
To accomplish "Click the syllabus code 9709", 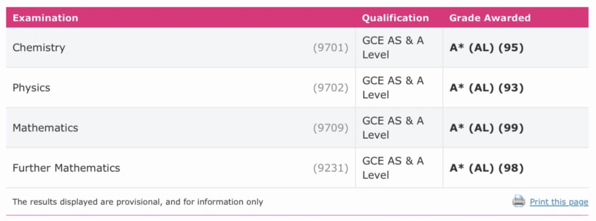I will pos(331,128).
